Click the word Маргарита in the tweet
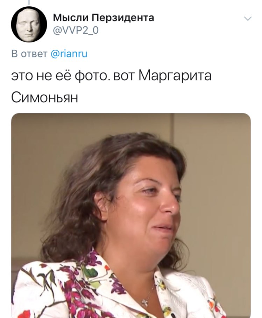Screen dimensions: 262x318 tap(175, 76)
